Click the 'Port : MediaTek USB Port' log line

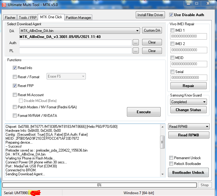tap(31, 166)
